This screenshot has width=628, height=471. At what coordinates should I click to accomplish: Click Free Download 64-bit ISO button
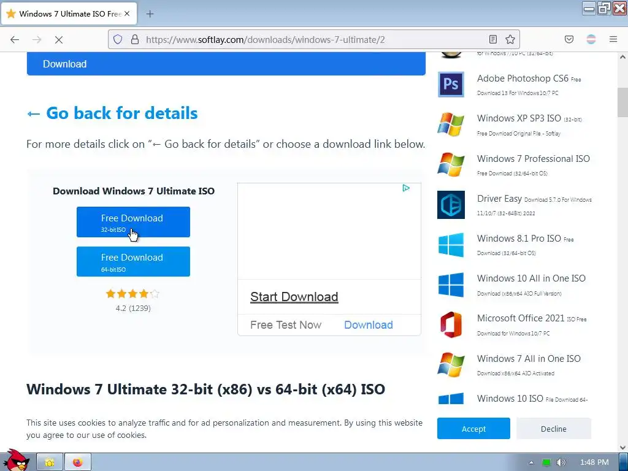click(133, 261)
